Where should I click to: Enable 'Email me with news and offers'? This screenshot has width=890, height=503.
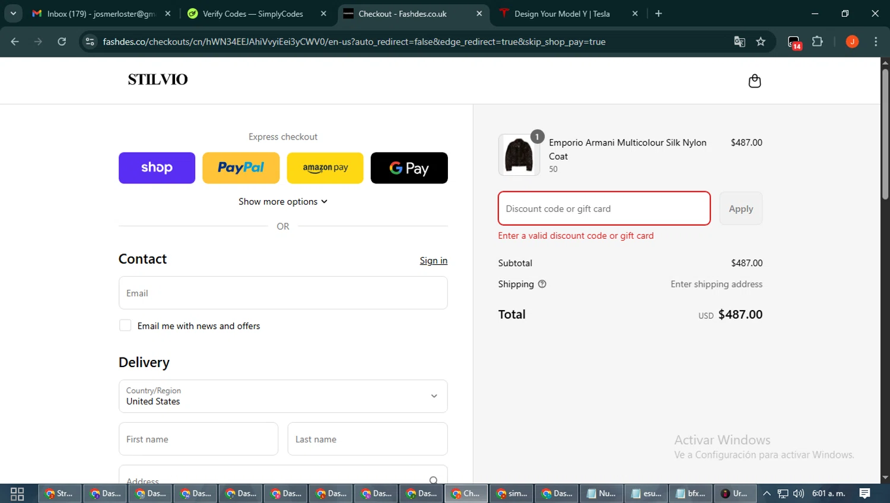[x=125, y=325]
